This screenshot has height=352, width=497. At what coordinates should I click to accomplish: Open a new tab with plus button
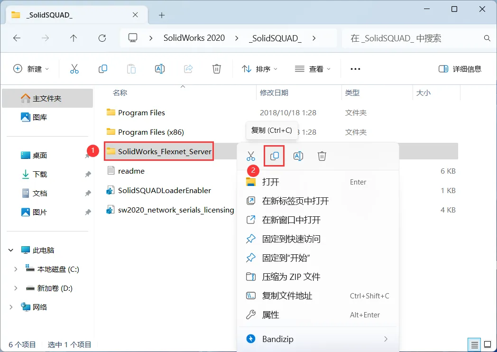(x=162, y=15)
